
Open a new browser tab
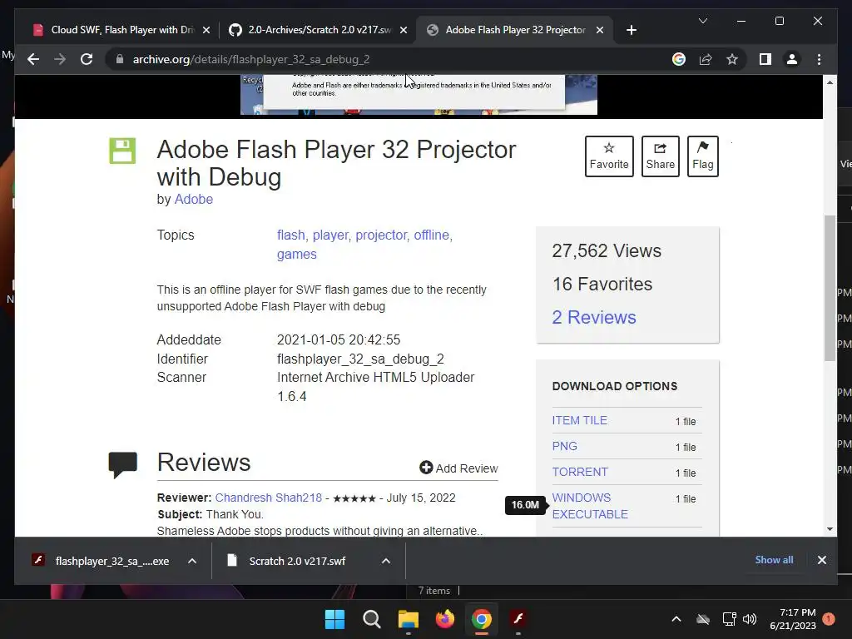pyautogui.click(x=631, y=30)
